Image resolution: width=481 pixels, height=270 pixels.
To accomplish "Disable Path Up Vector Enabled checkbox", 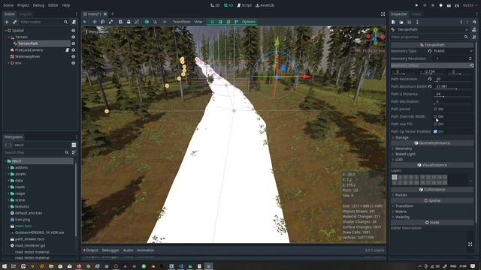I will pos(435,132).
